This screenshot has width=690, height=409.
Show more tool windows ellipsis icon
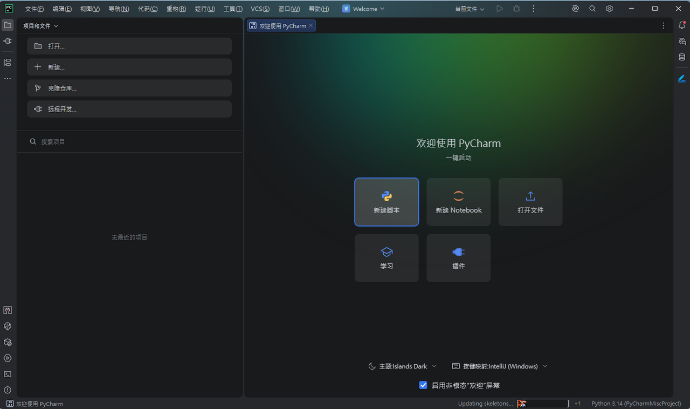tap(8, 79)
